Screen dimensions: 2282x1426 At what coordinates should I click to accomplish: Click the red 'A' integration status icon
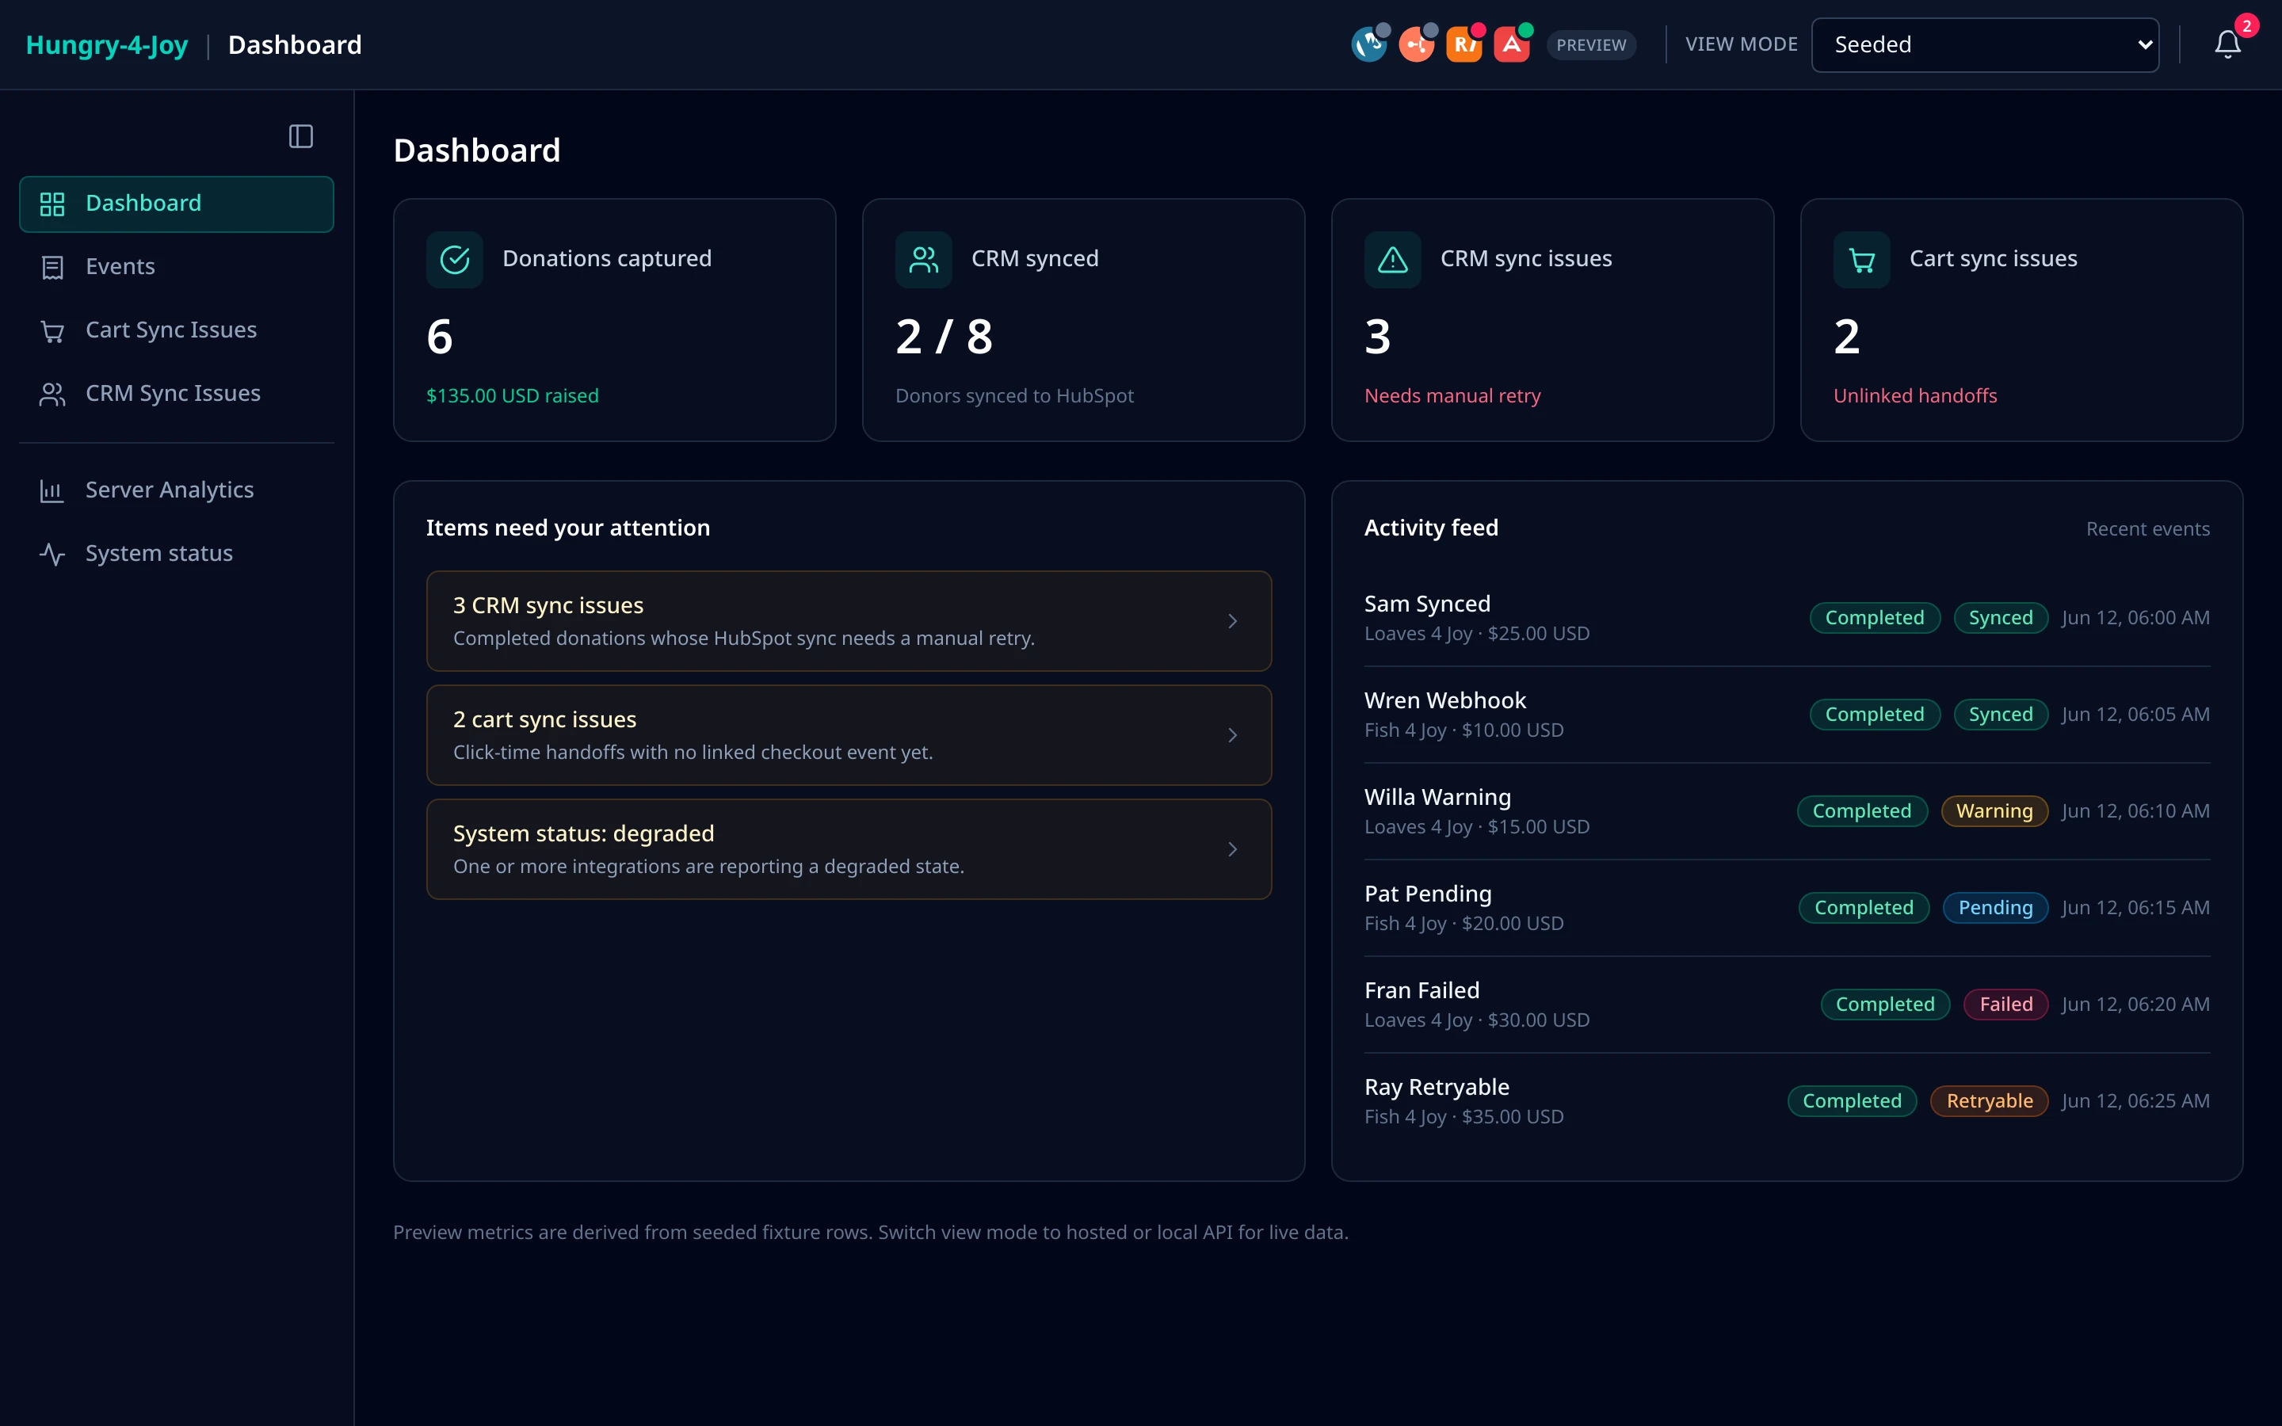pos(1511,44)
